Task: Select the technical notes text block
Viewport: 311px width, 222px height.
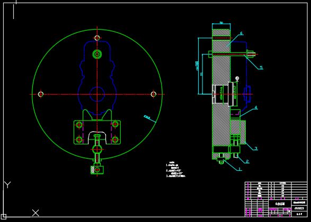Action: tap(175, 169)
